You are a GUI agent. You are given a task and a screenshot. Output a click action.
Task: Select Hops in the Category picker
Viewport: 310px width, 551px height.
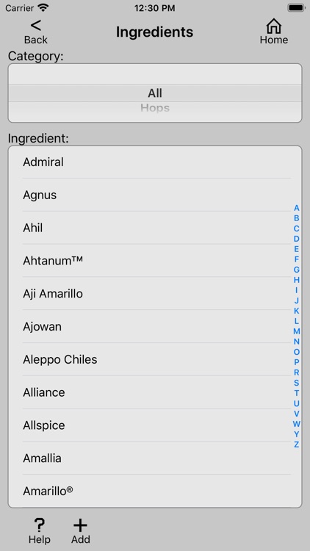(155, 108)
